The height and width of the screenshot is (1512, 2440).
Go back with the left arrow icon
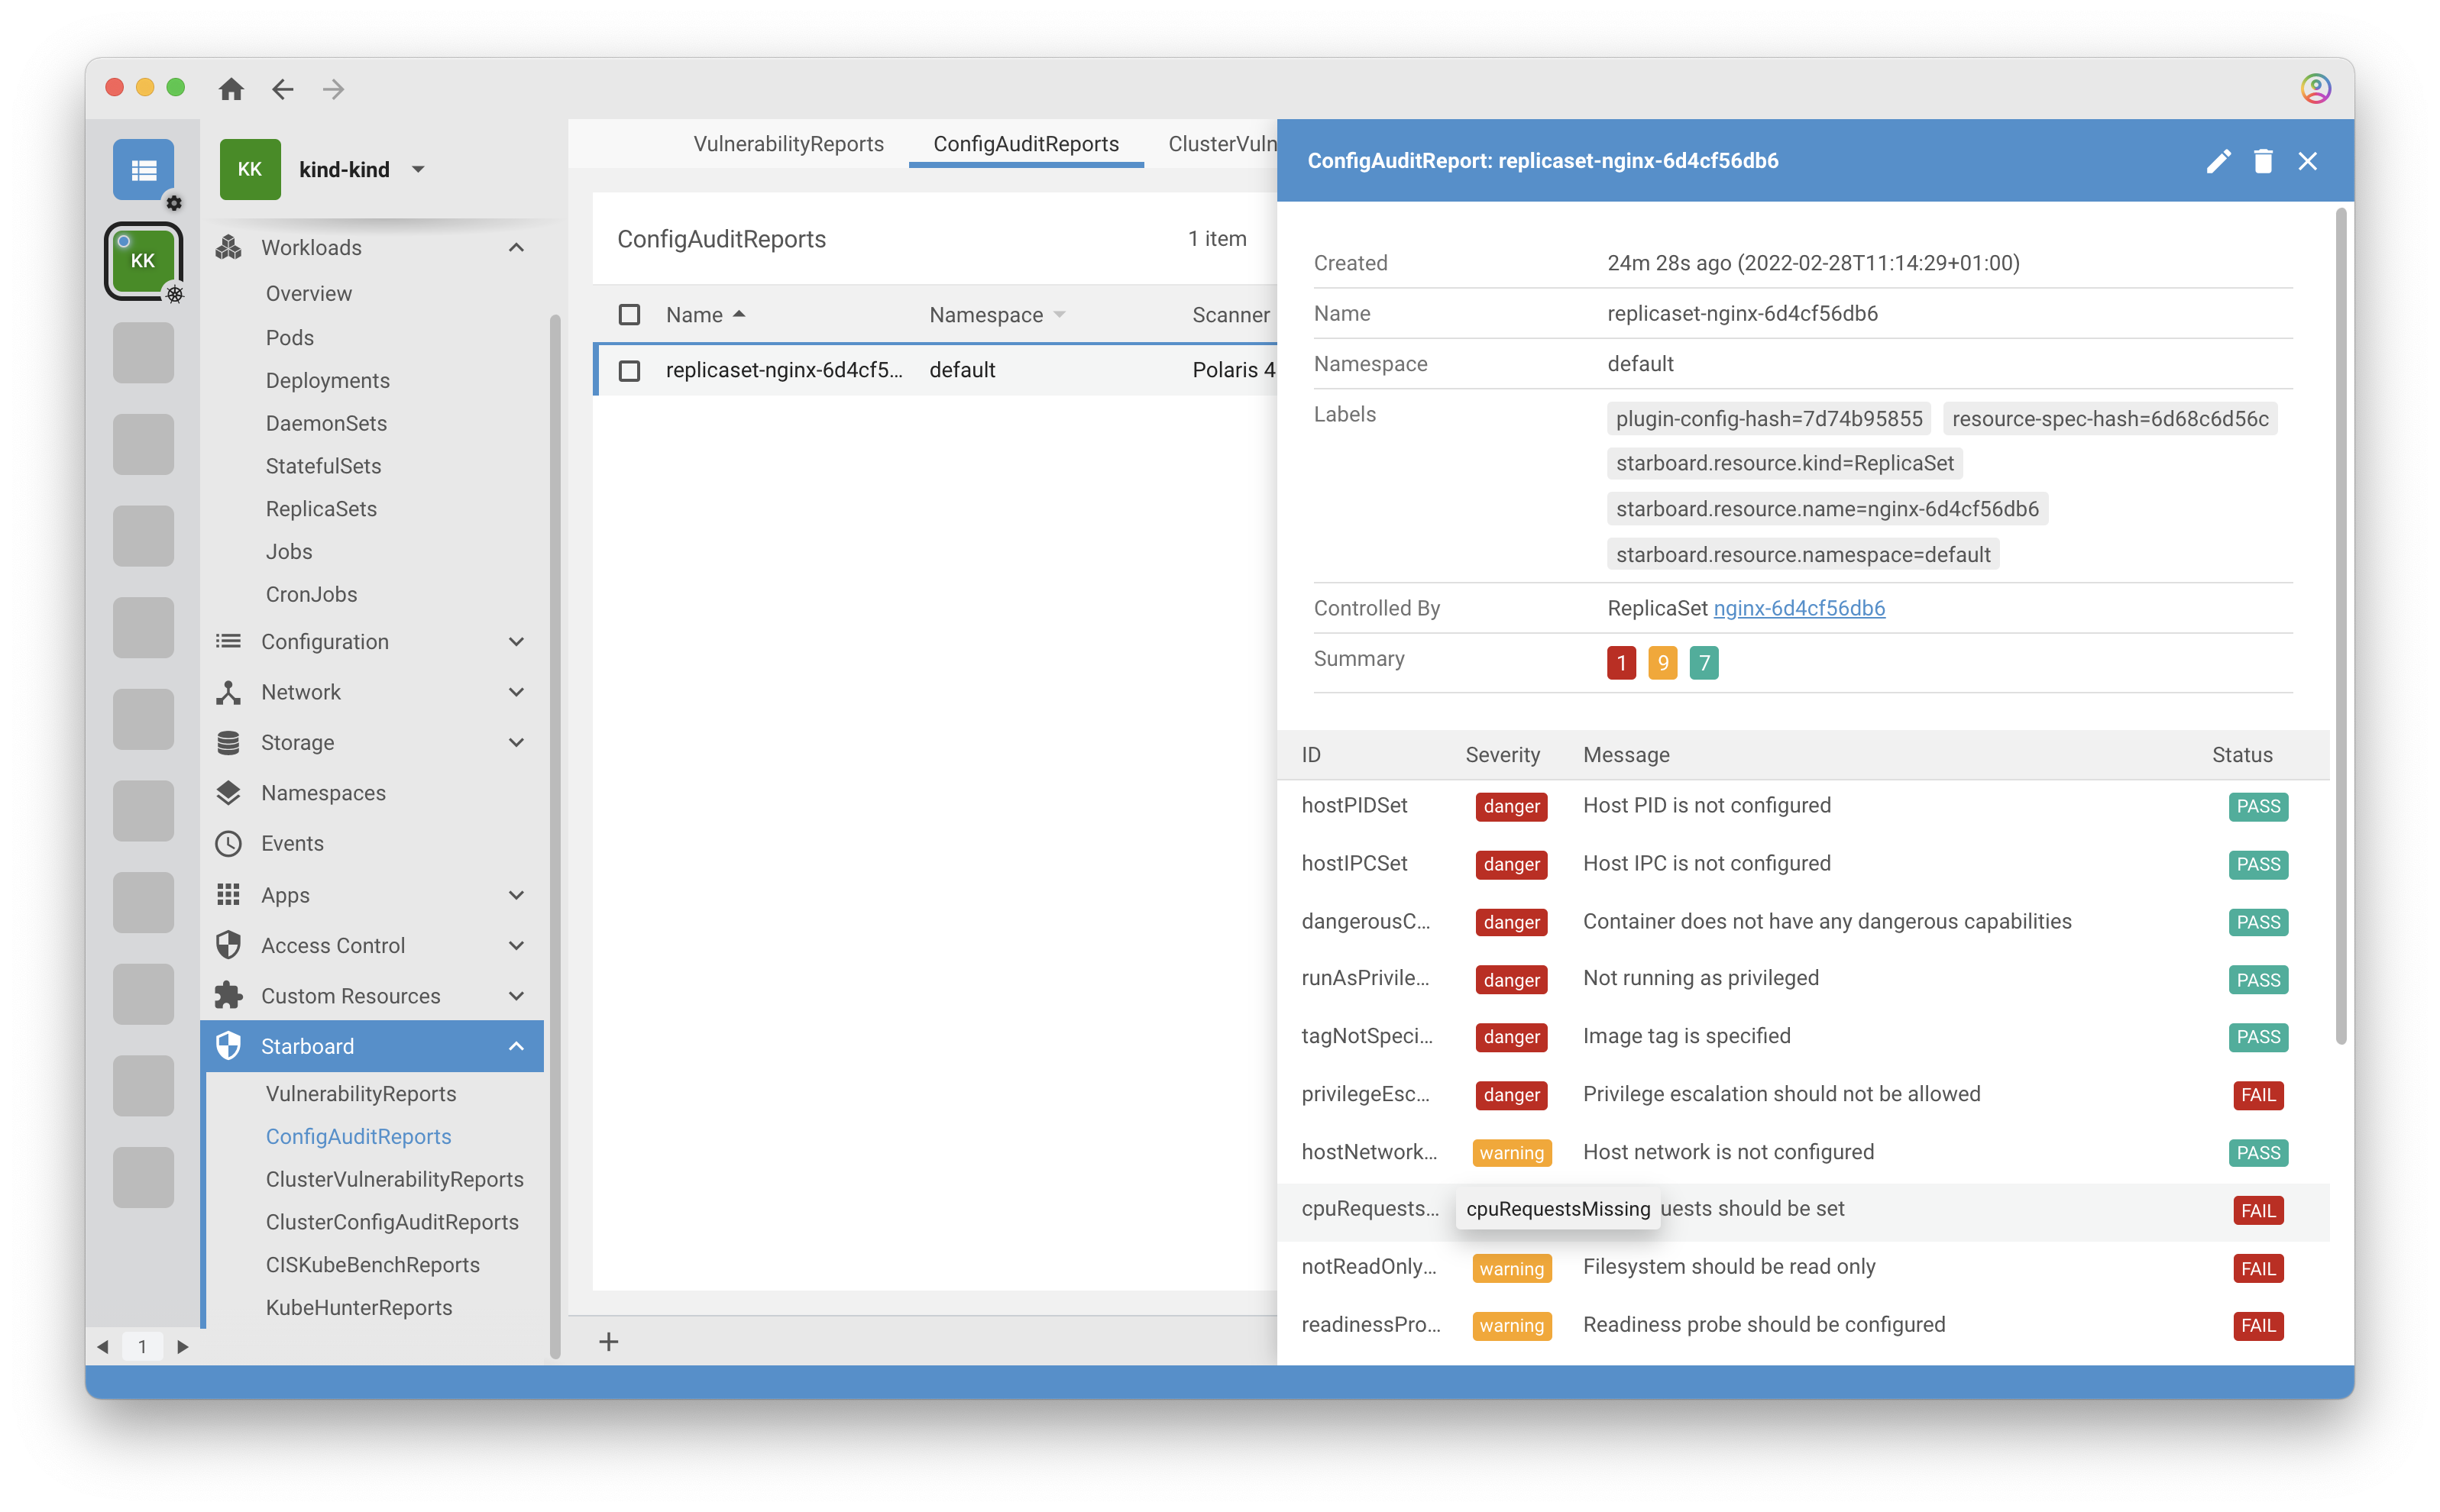pyautogui.click(x=283, y=89)
